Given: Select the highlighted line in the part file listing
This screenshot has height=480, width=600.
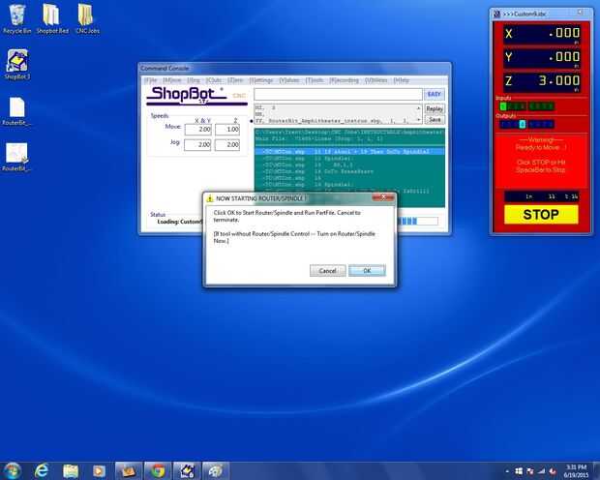Looking at the screenshot, I should point(349,152).
